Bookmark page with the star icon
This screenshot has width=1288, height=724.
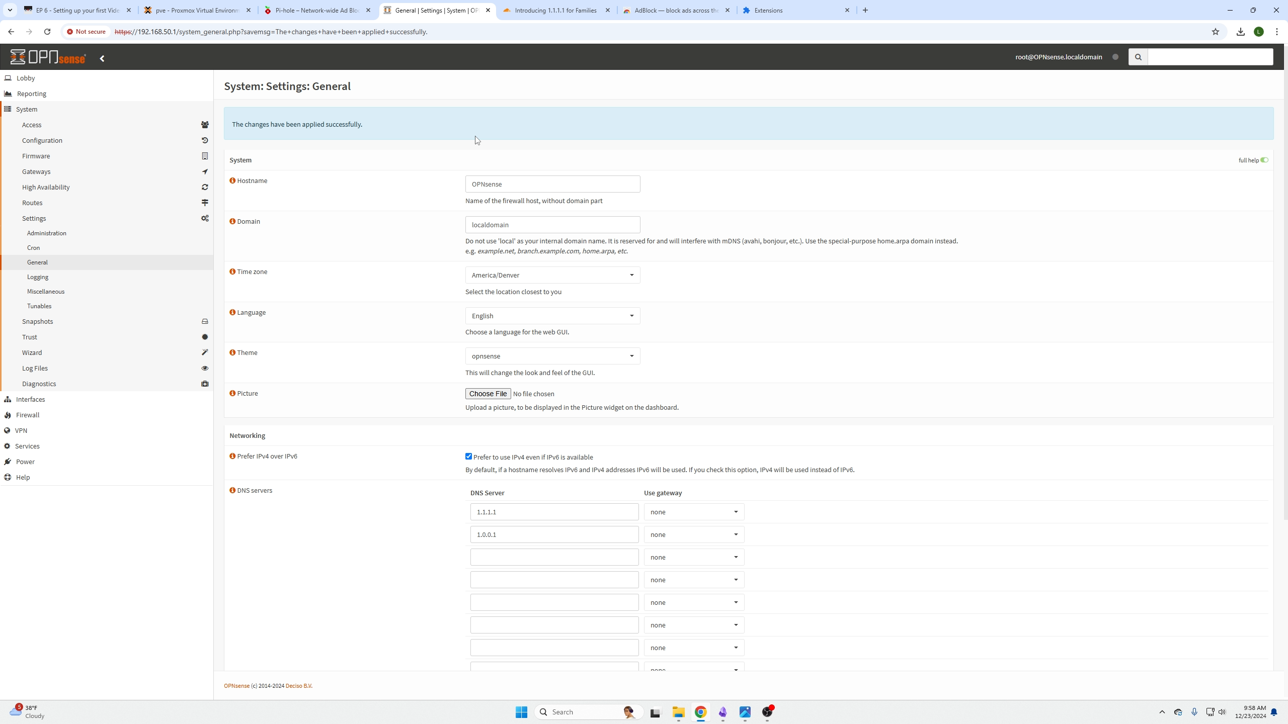(x=1216, y=32)
